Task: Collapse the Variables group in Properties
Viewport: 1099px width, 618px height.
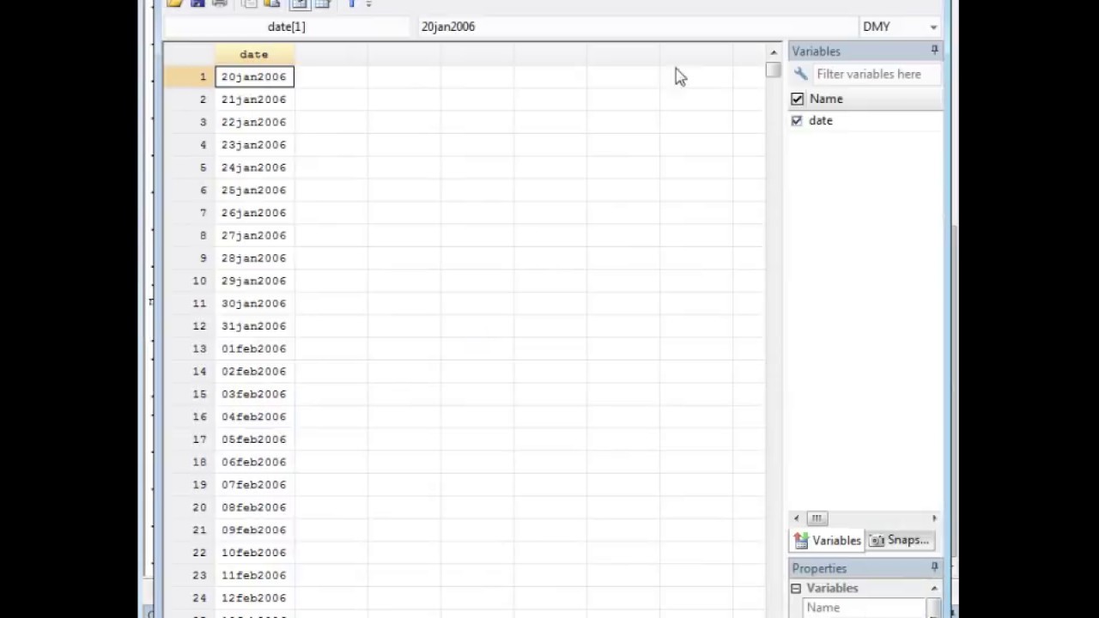Action: pyautogui.click(x=796, y=588)
